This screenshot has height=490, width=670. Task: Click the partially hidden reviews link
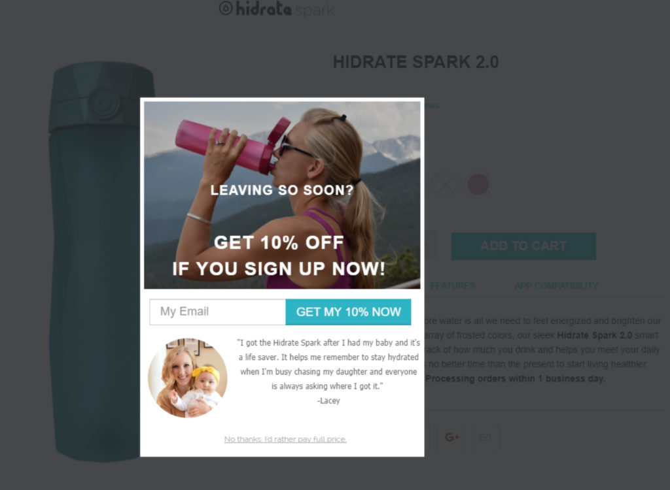432,105
